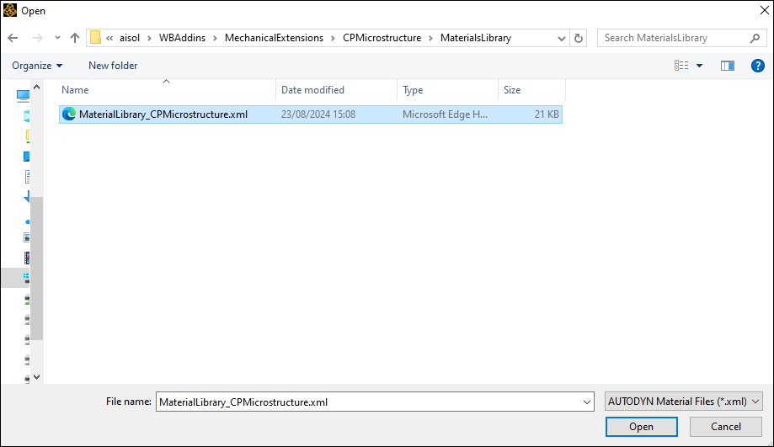Navigate to WBAddins in the breadcrumb
This screenshot has width=774, height=447.
[x=182, y=38]
